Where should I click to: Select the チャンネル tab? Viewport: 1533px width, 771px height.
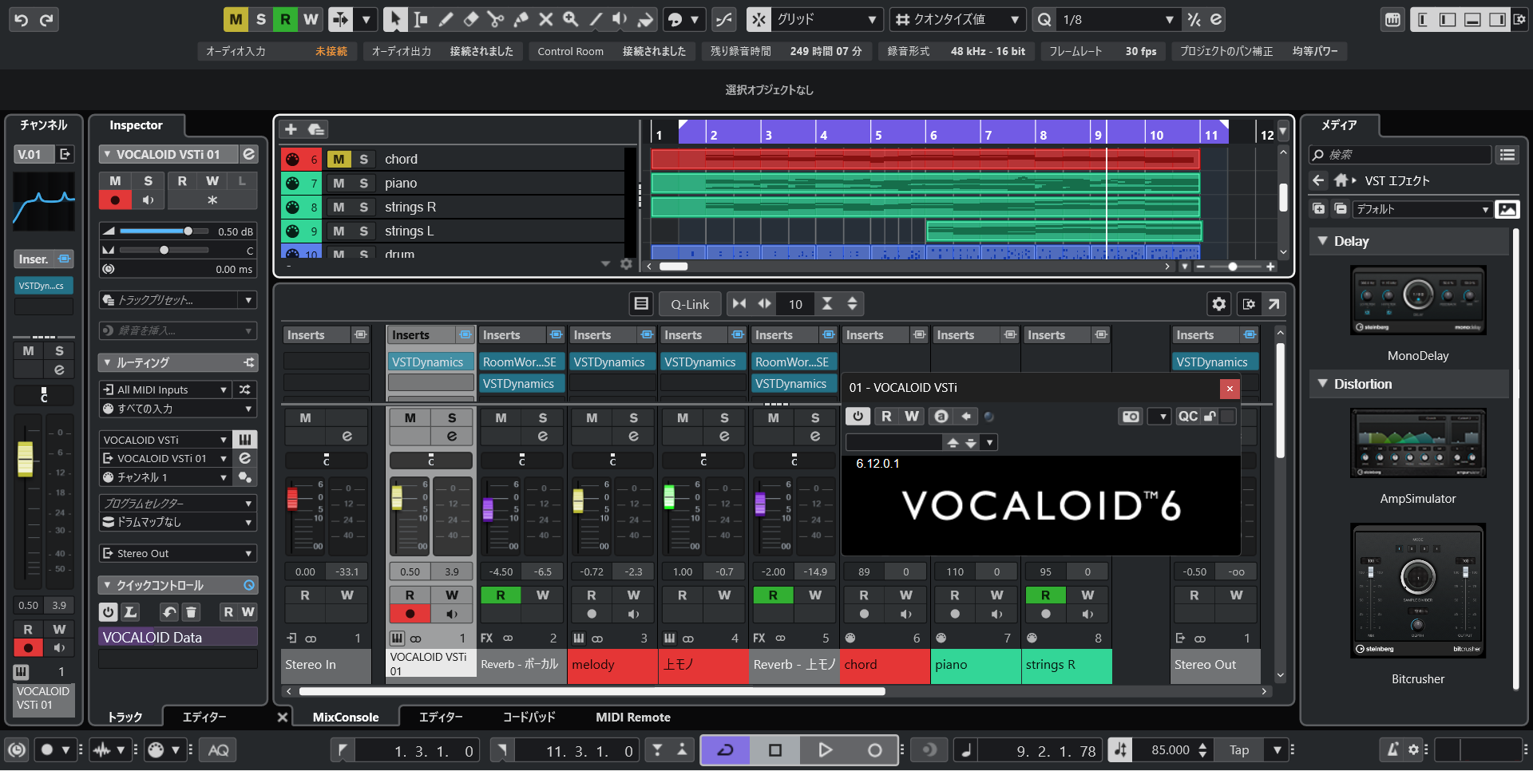tap(43, 125)
